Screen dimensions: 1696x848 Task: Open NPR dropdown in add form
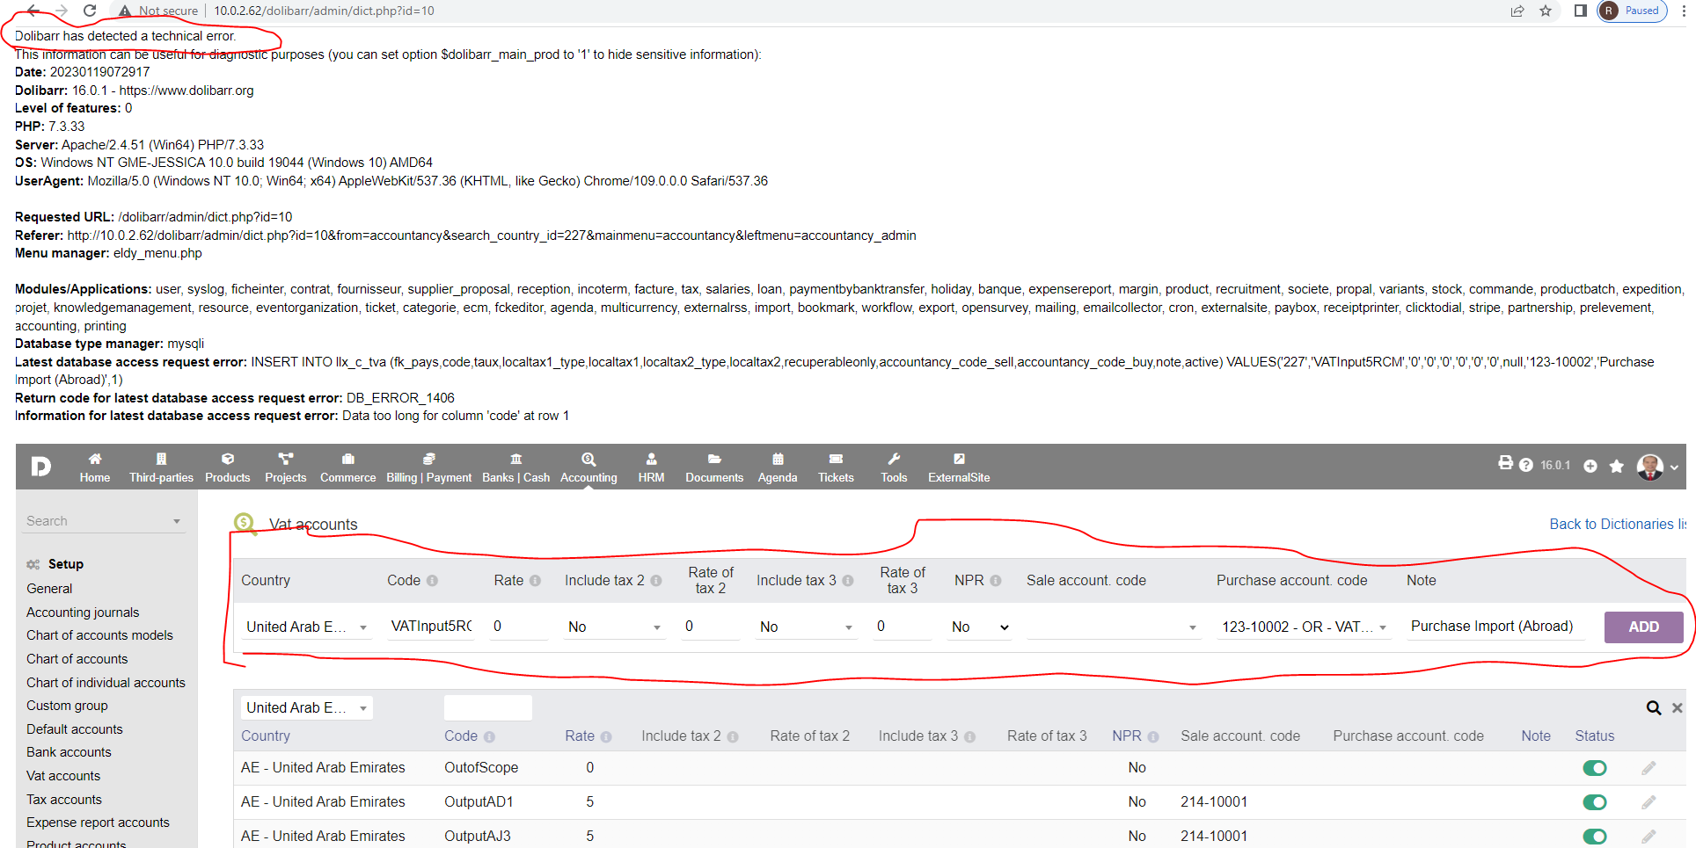[980, 627]
